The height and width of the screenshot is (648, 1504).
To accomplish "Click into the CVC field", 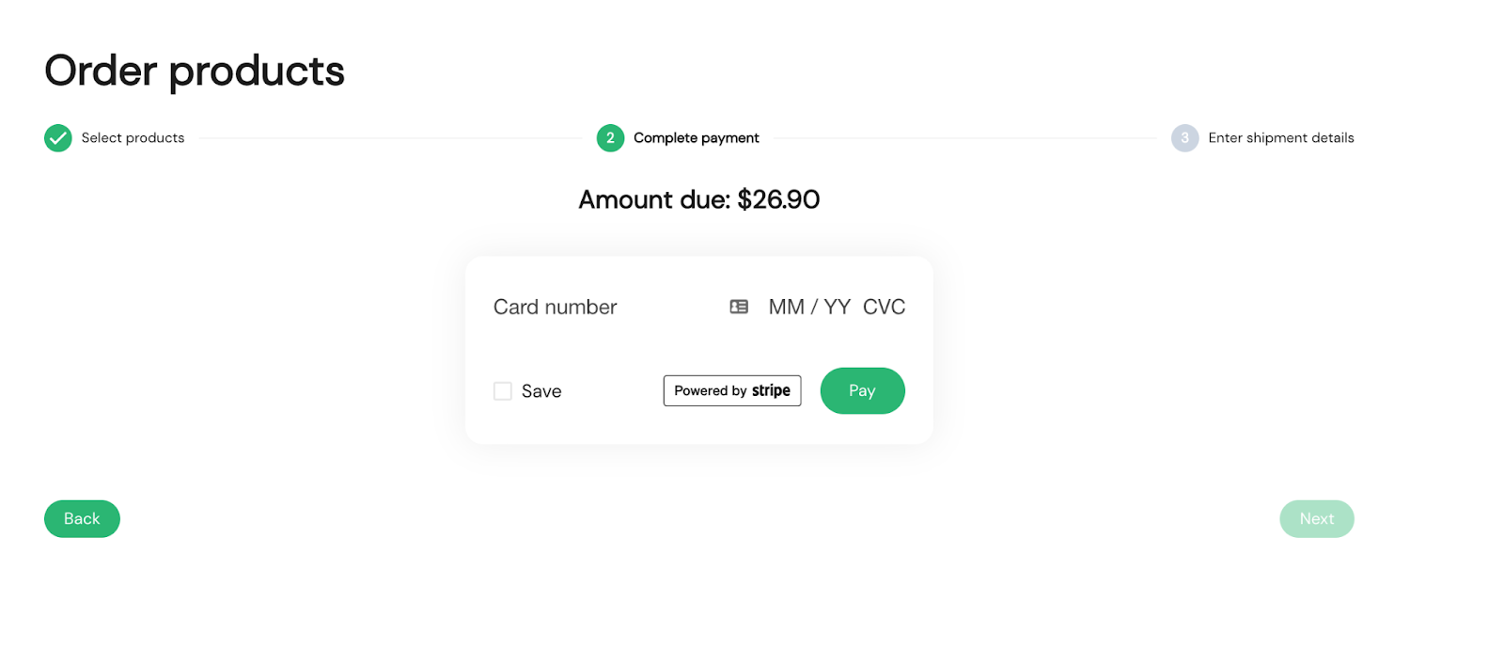I will [x=884, y=308].
